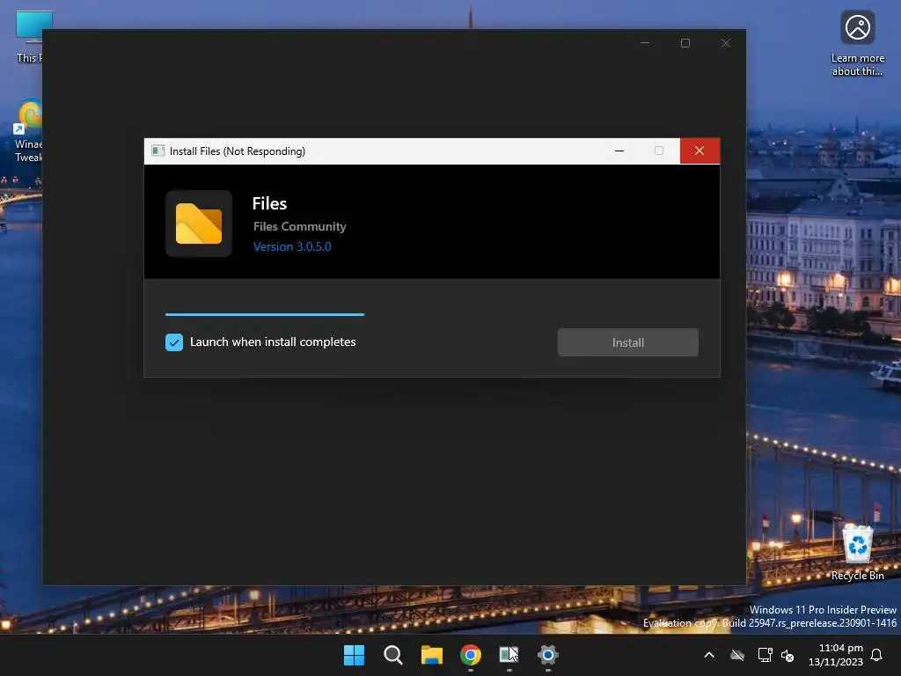The height and width of the screenshot is (676, 901).
Task: Maximize the Install Files dialog
Action: (658, 151)
